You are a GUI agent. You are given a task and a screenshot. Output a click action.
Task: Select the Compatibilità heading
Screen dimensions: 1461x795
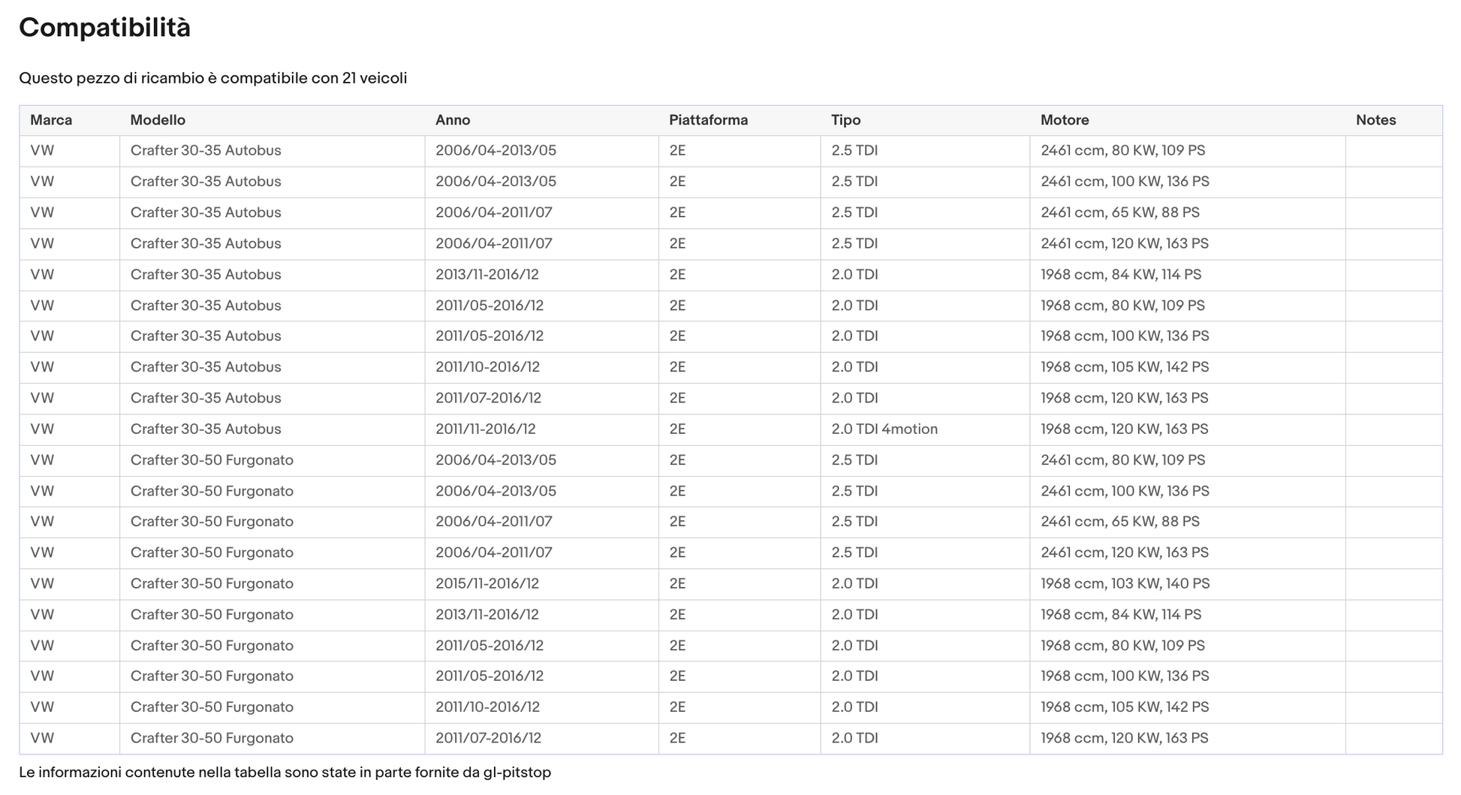104,28
